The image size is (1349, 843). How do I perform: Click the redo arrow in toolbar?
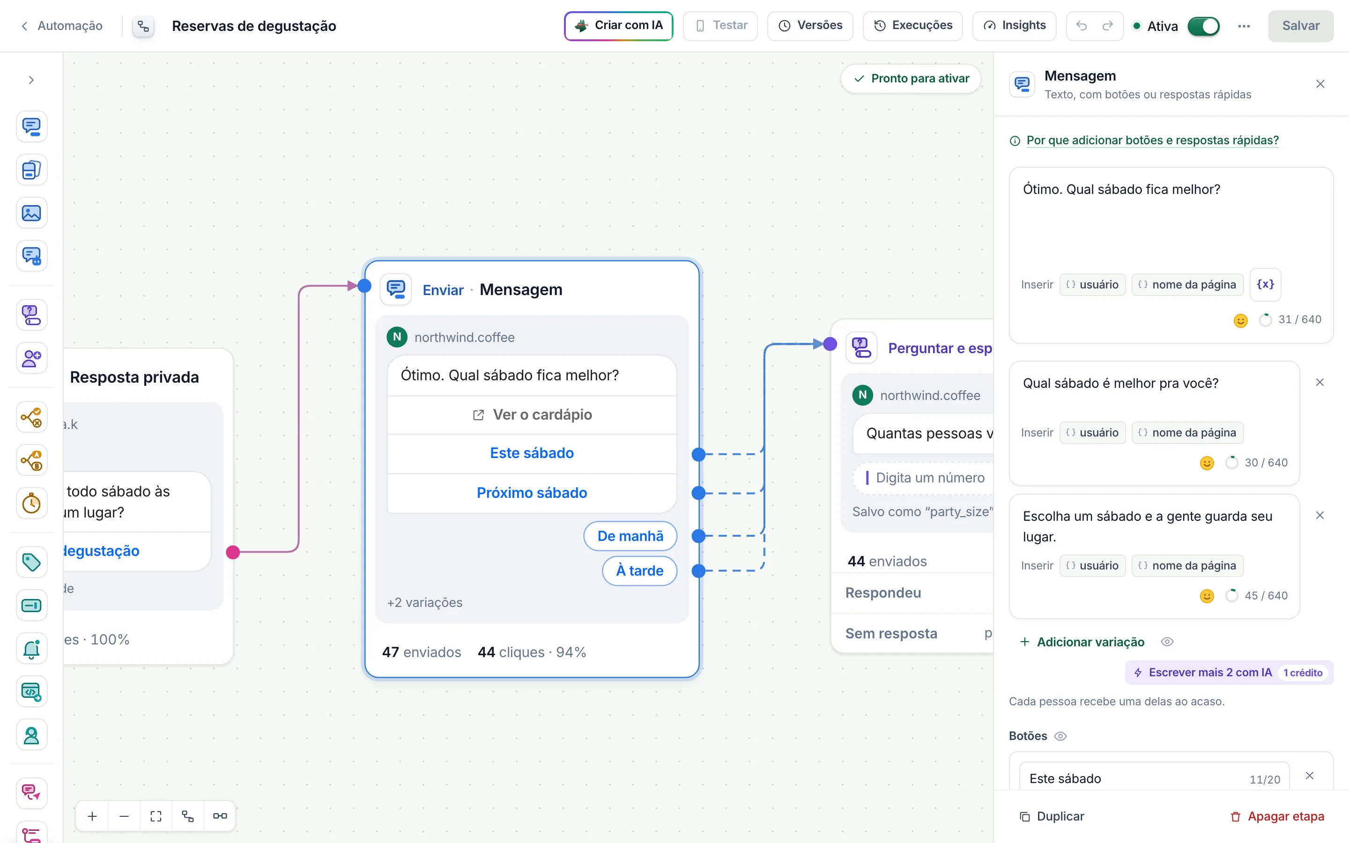pyautogui.click(x=1108, y=26)
